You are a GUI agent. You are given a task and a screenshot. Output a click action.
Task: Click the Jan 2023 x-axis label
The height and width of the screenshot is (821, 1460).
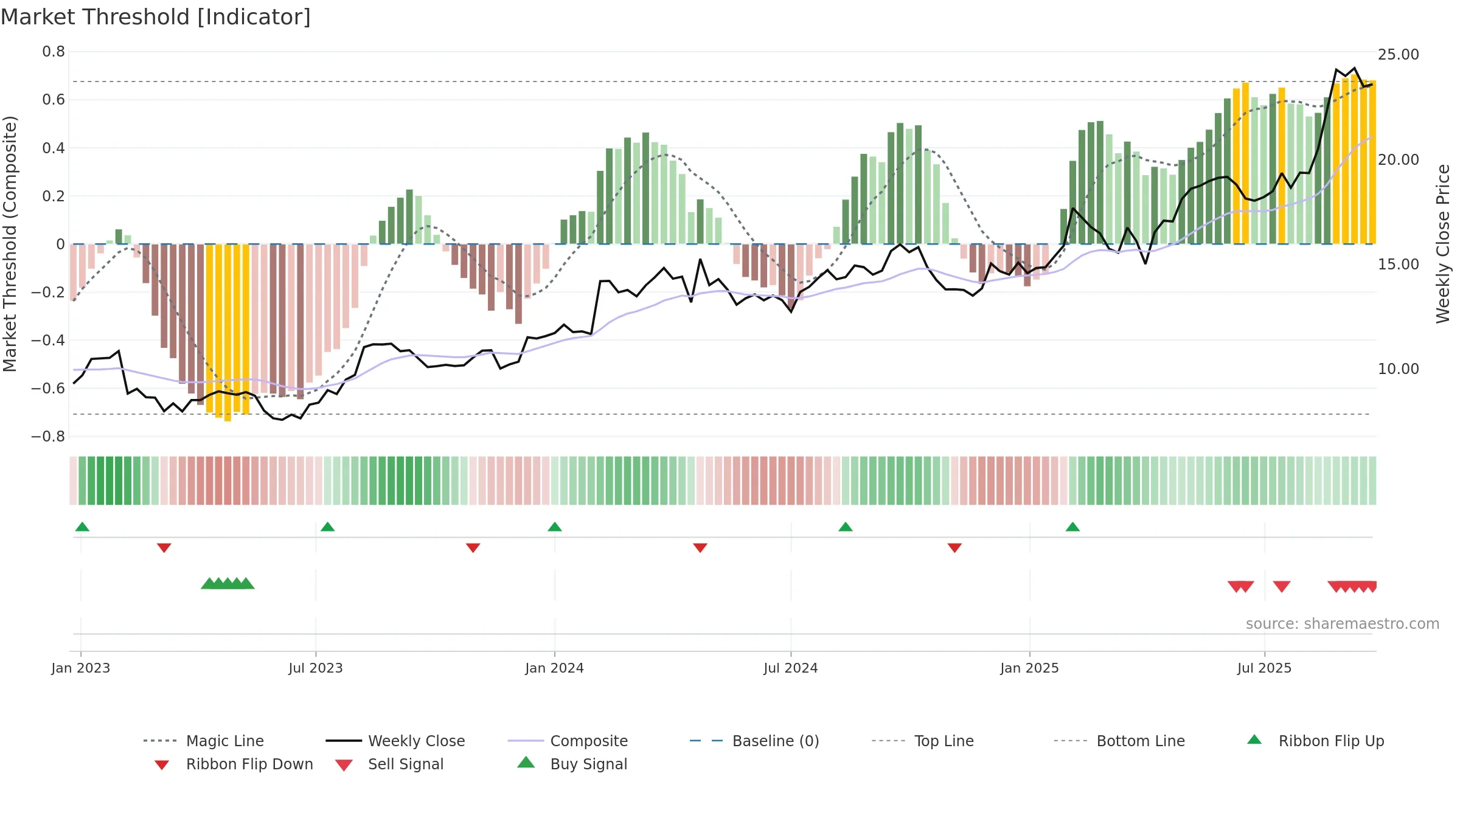point(81,668)
